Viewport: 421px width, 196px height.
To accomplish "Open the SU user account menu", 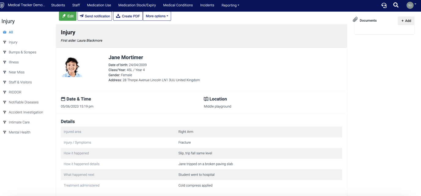I will pyautogui.click(x=411, y=5).
